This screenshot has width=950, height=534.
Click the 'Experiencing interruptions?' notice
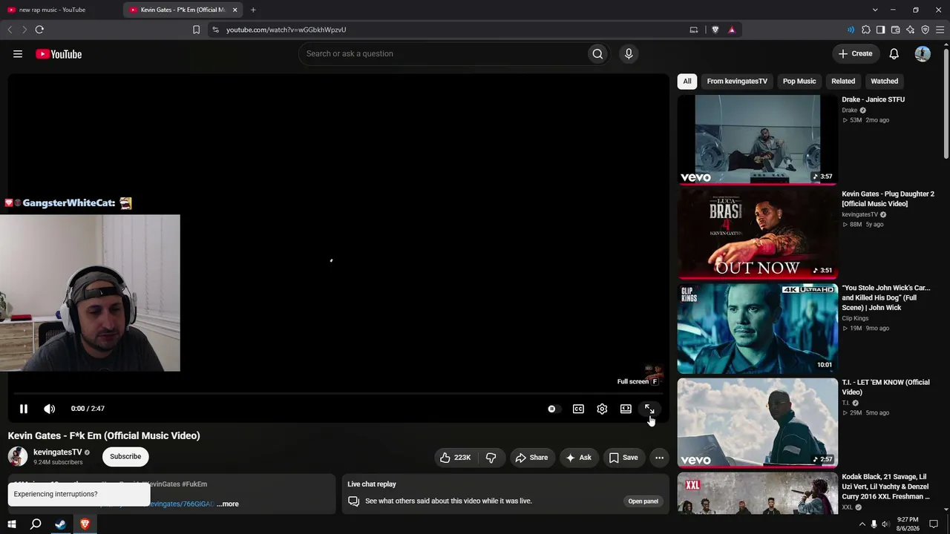(79, 494)
